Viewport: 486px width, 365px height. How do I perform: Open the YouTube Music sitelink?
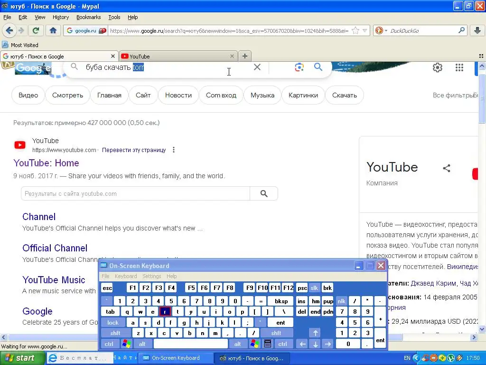pos(54,279)
